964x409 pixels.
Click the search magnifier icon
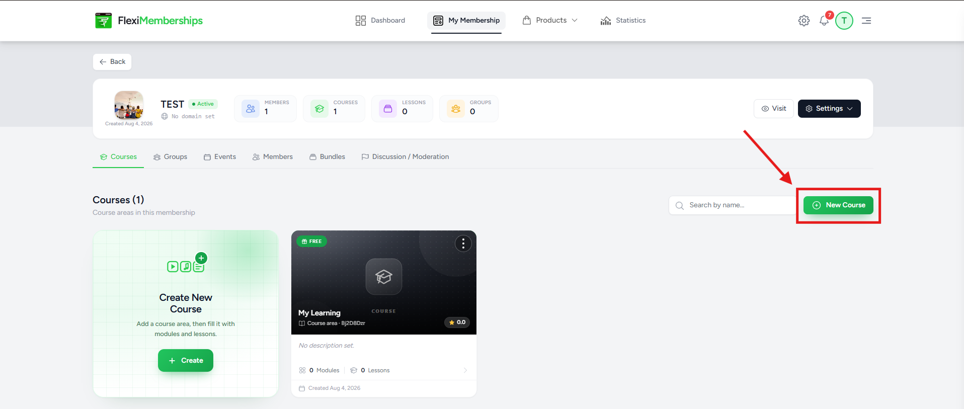pyautogui.click(x=680, y=205)
